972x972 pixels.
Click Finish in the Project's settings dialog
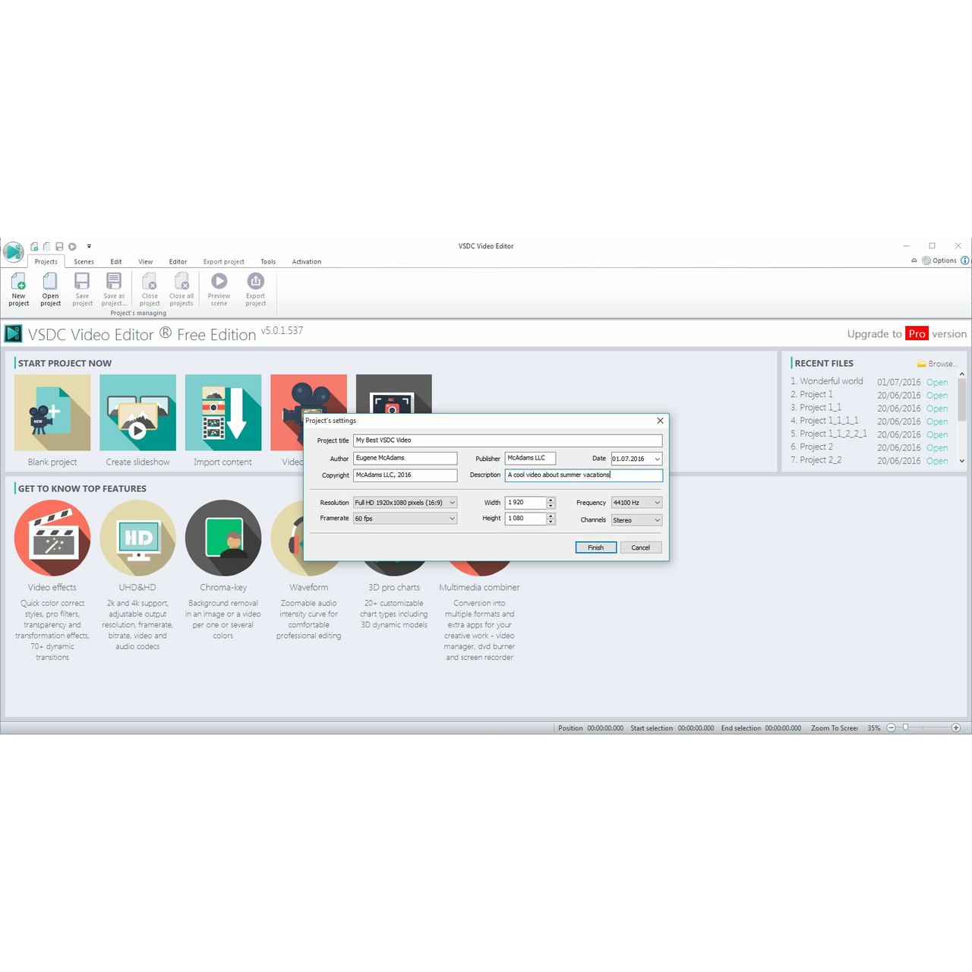click(x=595, y=547)
